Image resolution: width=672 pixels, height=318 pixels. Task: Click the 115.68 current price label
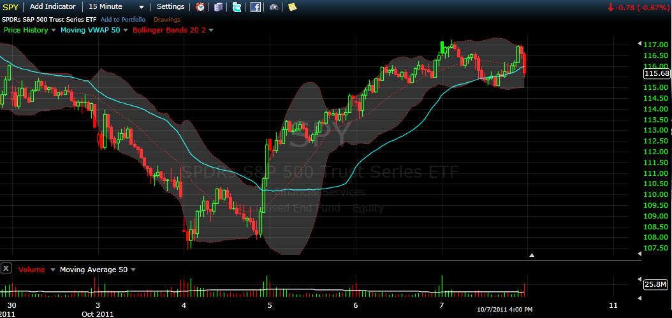click(657, 74)
